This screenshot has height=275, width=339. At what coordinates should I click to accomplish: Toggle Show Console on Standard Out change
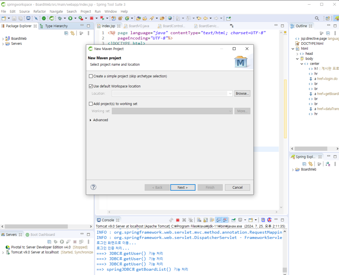click(219, 220)
